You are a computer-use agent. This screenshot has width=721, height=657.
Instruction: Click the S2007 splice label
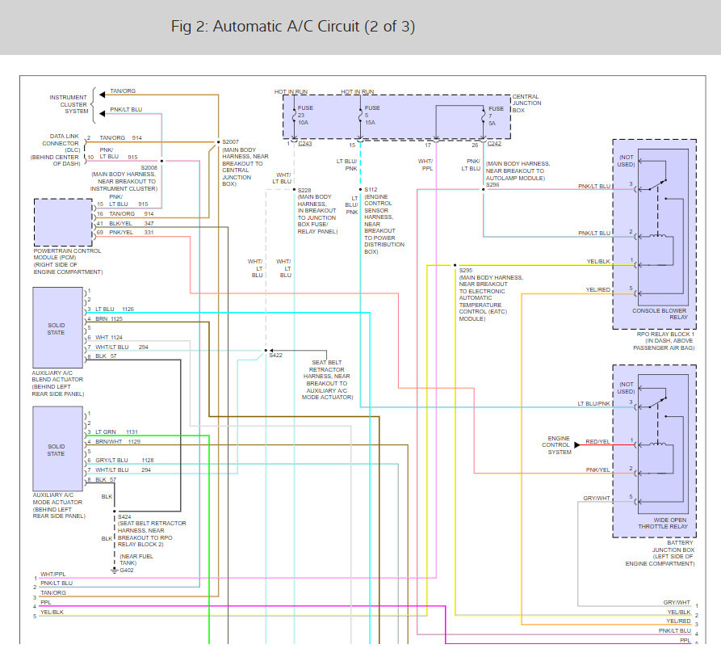coord(230,142)
